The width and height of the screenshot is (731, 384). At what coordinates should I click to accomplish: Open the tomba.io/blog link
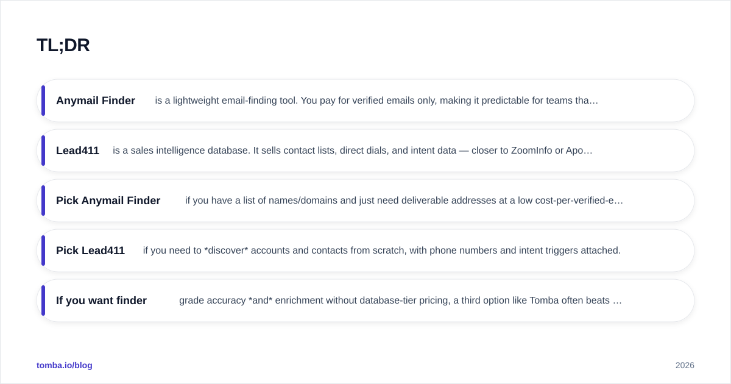65,365
